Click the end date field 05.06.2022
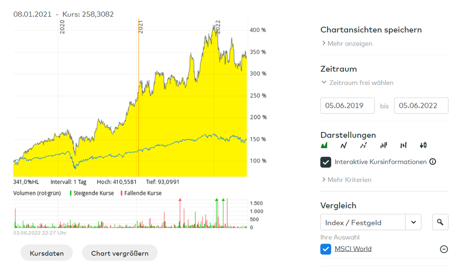The width and height of the screenshot is (469, 268). point(421,106)
